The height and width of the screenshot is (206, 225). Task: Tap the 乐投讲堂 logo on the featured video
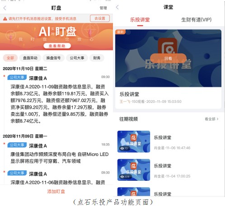click(x=167, y=46)
